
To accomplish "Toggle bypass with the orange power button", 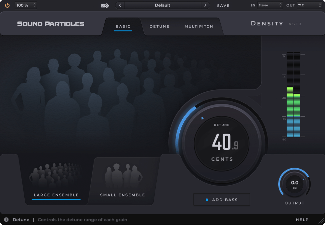I will pyautogui.click(x=7, y=5).
